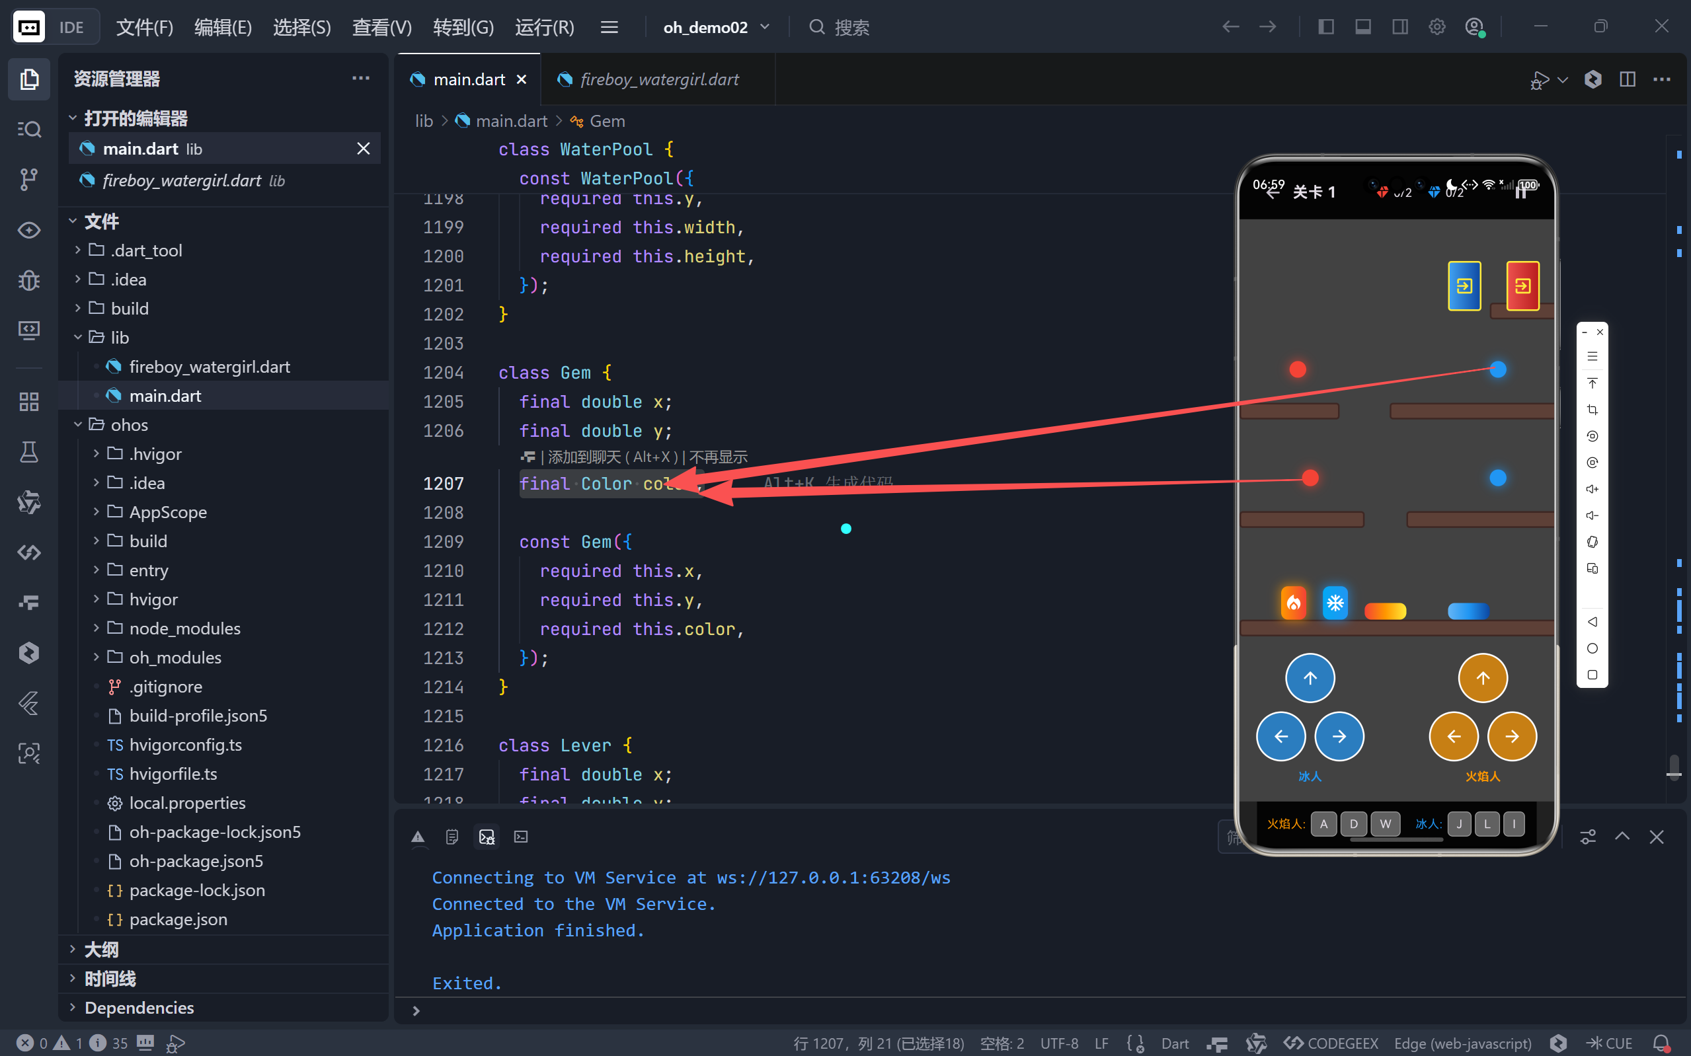Open the Source Control view icon

pos(28,180)
